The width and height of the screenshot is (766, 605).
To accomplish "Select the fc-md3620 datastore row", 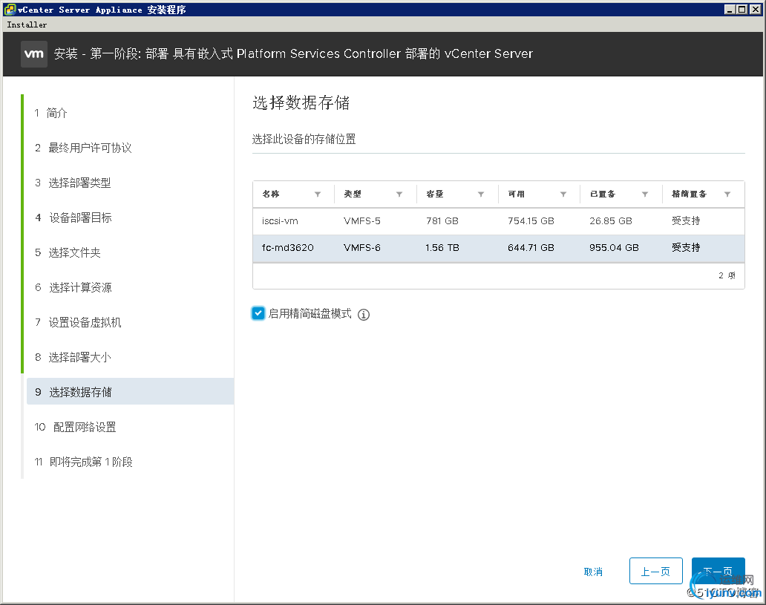I will pyautogui.click(x=498, y=248).
